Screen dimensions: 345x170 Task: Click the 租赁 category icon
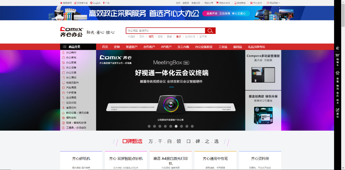pos(63,123)
